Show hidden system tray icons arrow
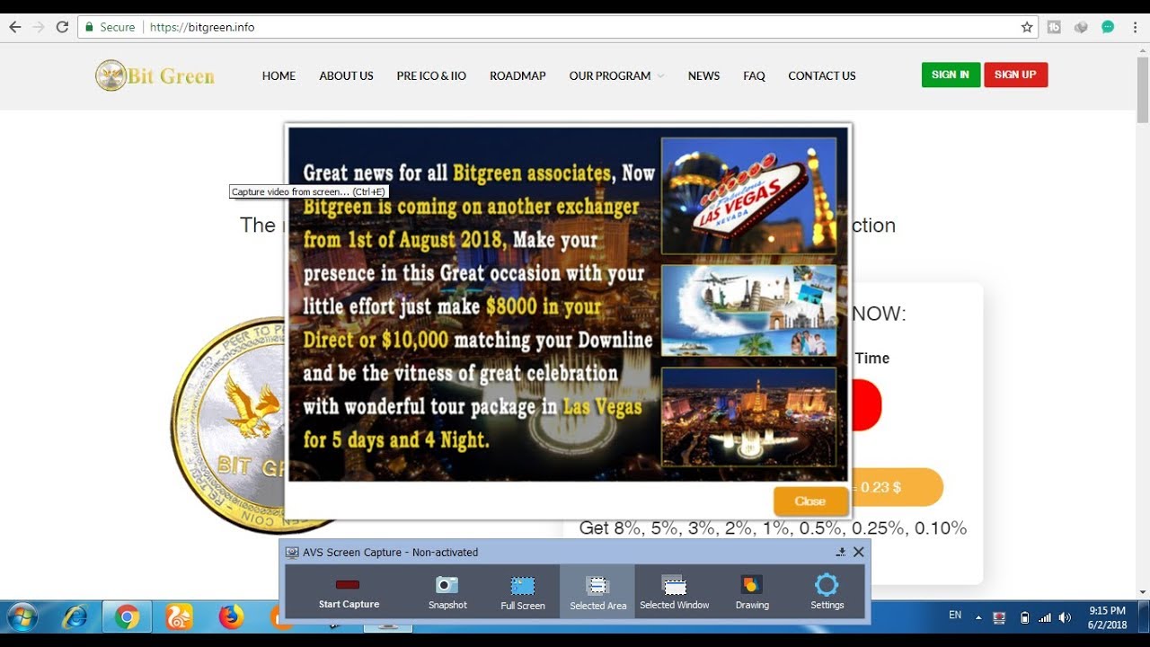 click(x=979, y=617)
